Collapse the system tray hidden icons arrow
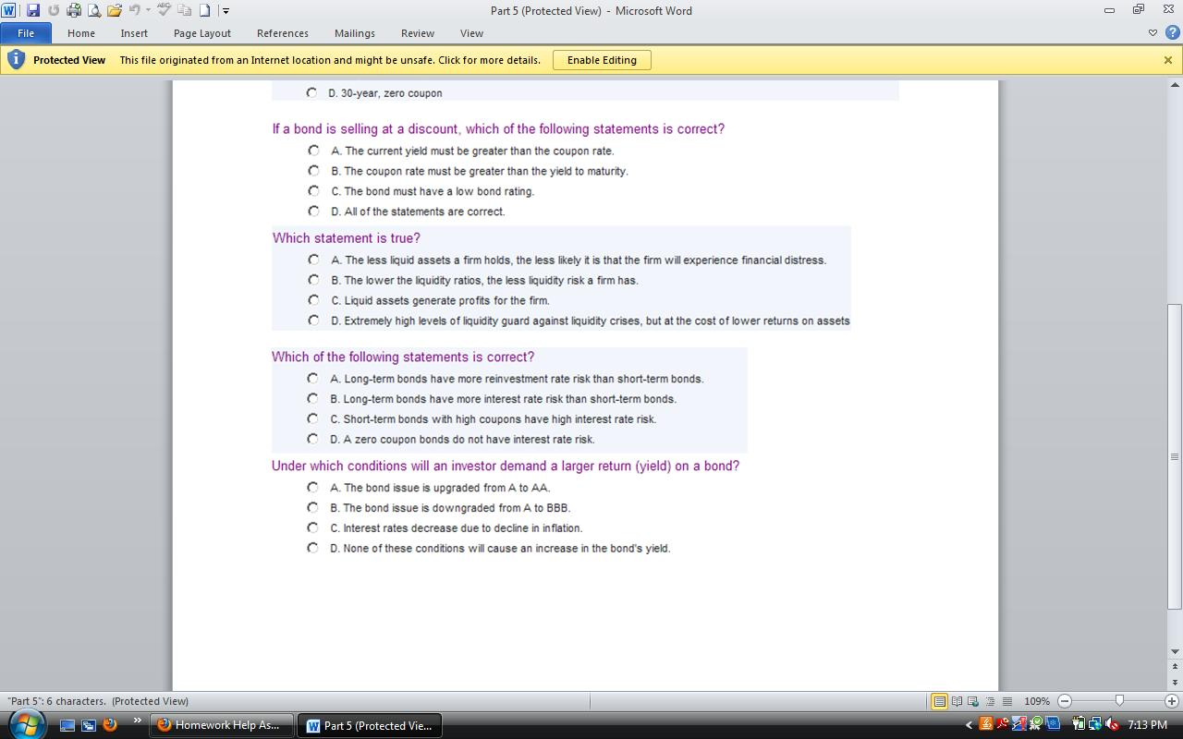This screenshot has width=1183, height=739. tap(969, 726)
